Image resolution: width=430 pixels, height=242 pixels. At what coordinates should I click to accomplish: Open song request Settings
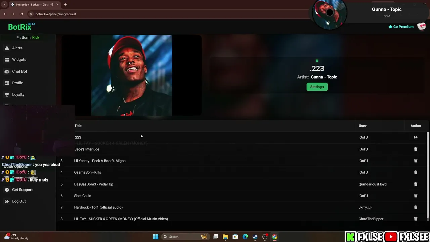[317, 87]
